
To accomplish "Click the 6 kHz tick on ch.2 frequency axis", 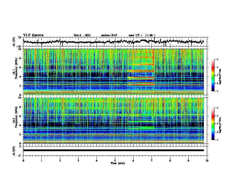I will [21, 116].
